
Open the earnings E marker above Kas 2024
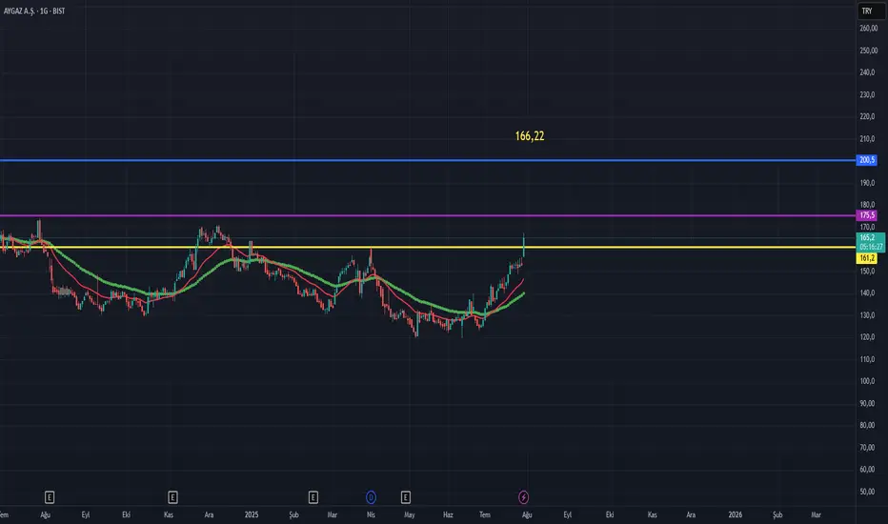tap(172, 497)
